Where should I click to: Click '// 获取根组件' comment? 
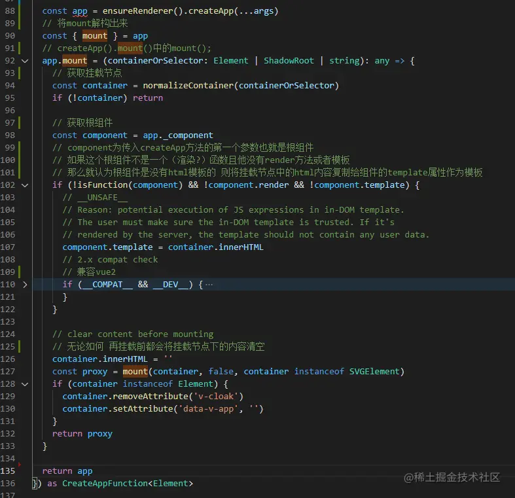(x=82, y=123)
